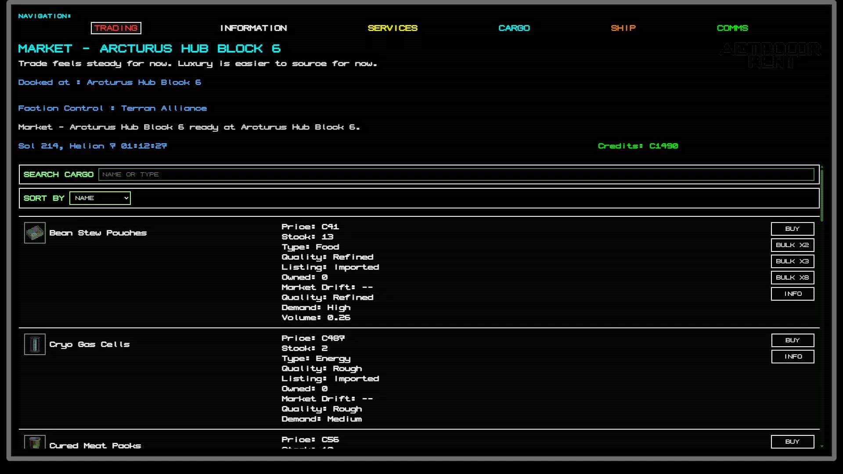Click the Cryo Gas Cells item icon
This screenshot has height=474, width=843.
(35, 344)
